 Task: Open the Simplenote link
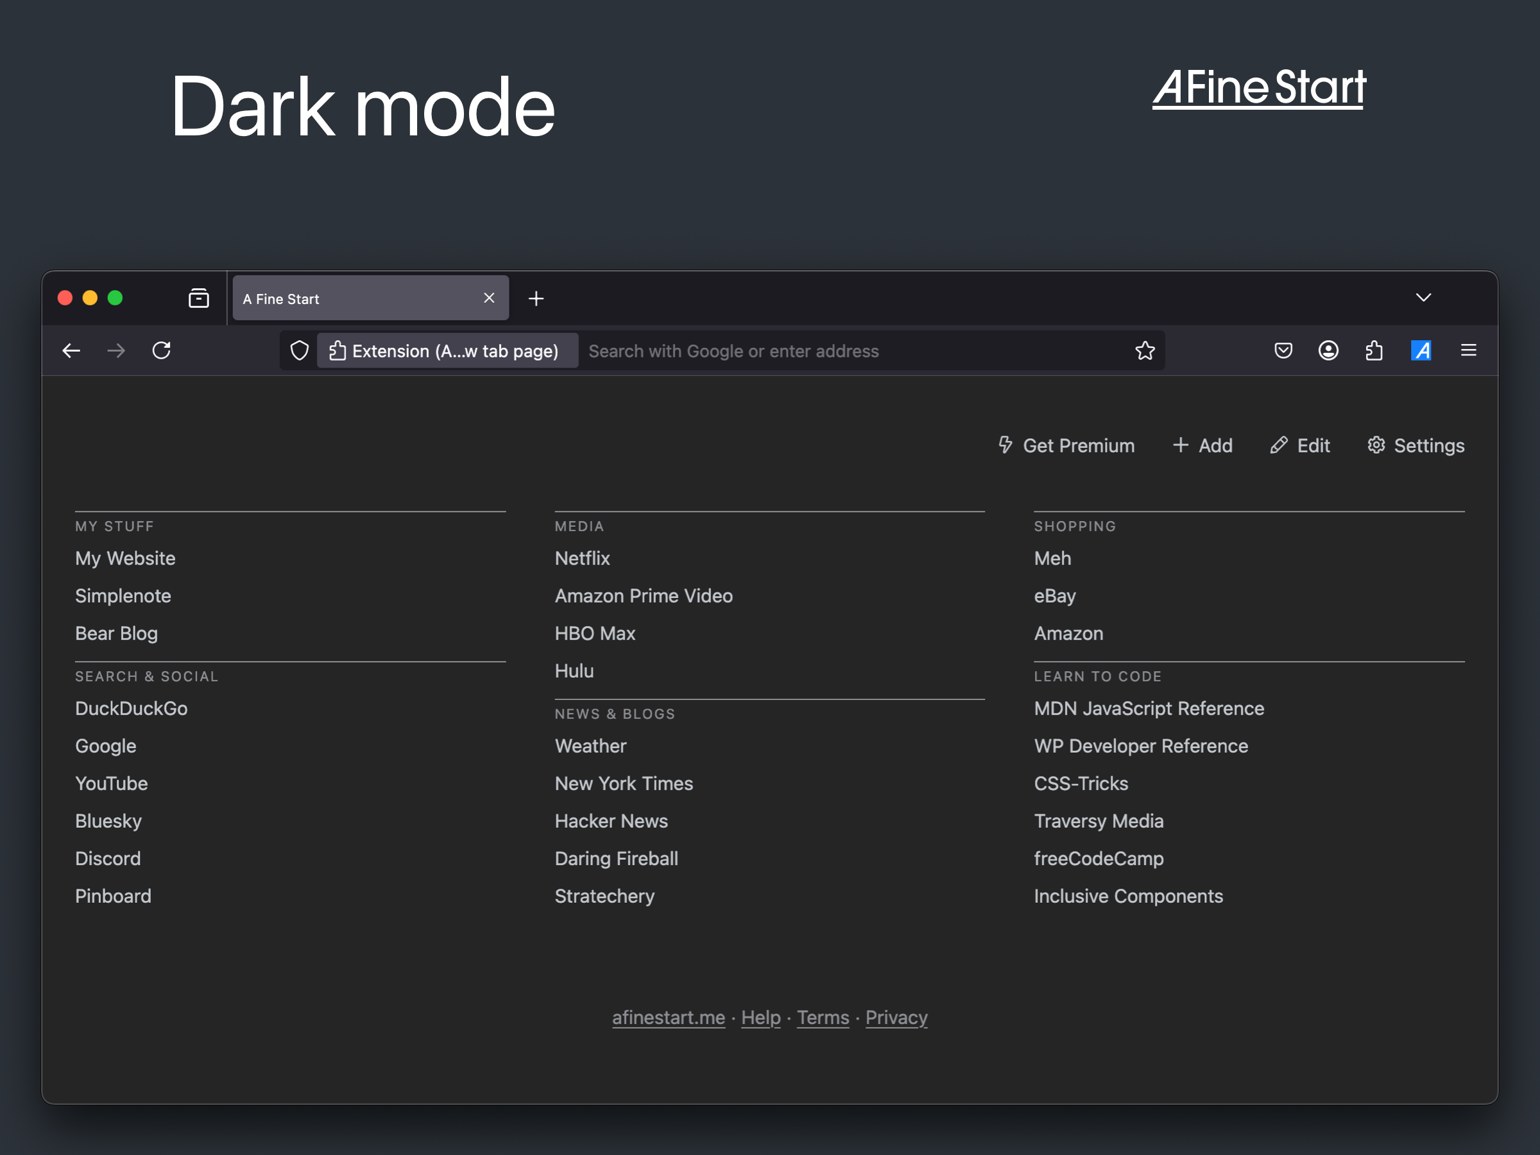(x=123, y=596)
